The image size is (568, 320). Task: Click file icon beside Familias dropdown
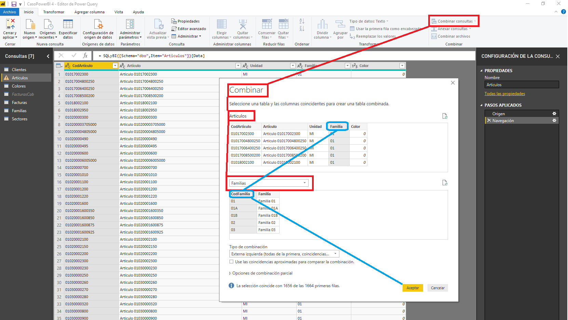tap(445, 183)
